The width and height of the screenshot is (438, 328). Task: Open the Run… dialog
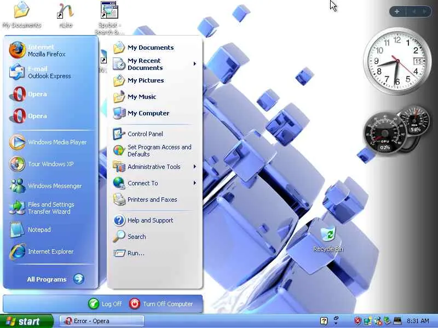click(x=154, y=253)
